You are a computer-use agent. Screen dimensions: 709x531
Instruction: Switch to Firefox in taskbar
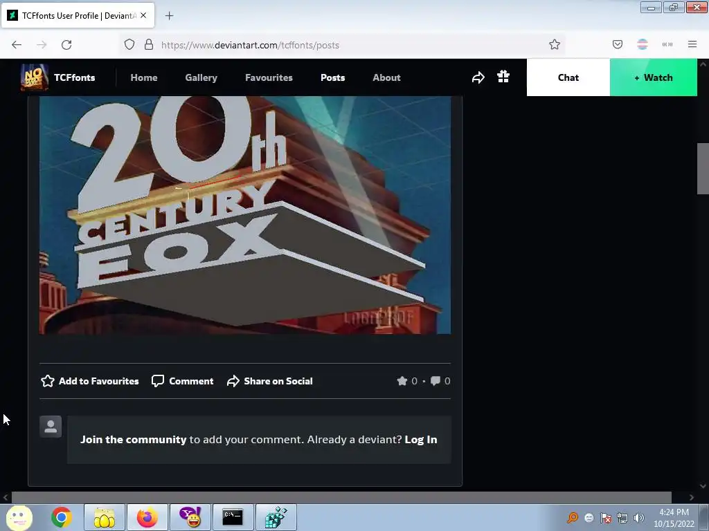click(147, 517)
